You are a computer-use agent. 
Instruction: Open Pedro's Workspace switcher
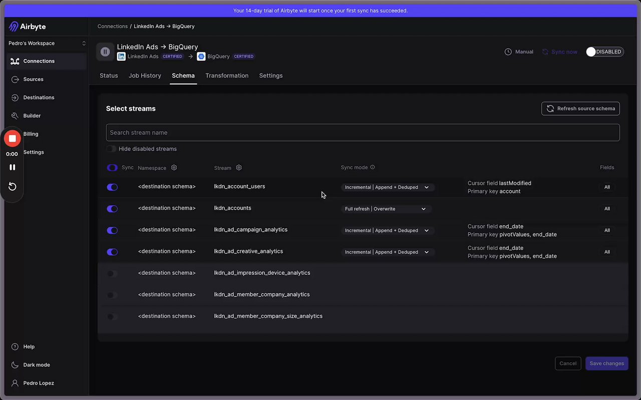coord(47,44)
